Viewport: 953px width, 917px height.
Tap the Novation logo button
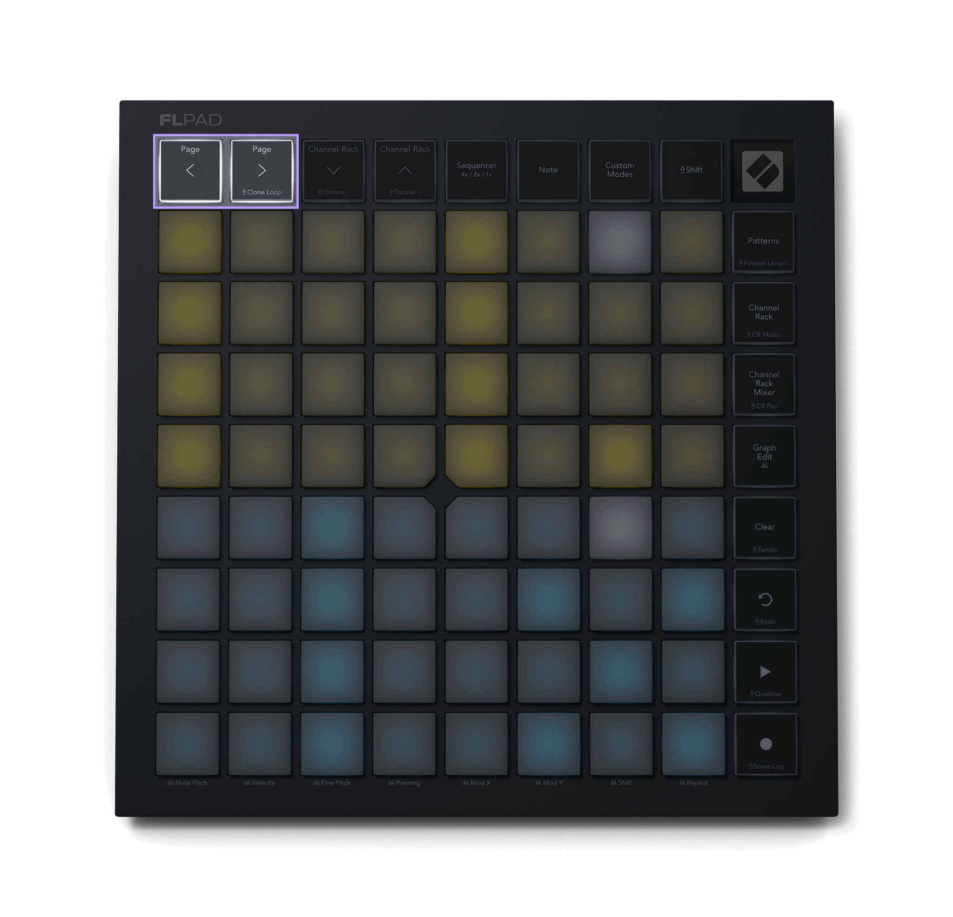762,171
